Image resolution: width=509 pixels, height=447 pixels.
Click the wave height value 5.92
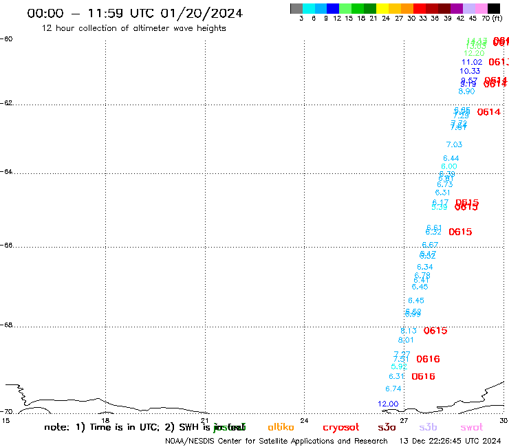pos(399,367)
